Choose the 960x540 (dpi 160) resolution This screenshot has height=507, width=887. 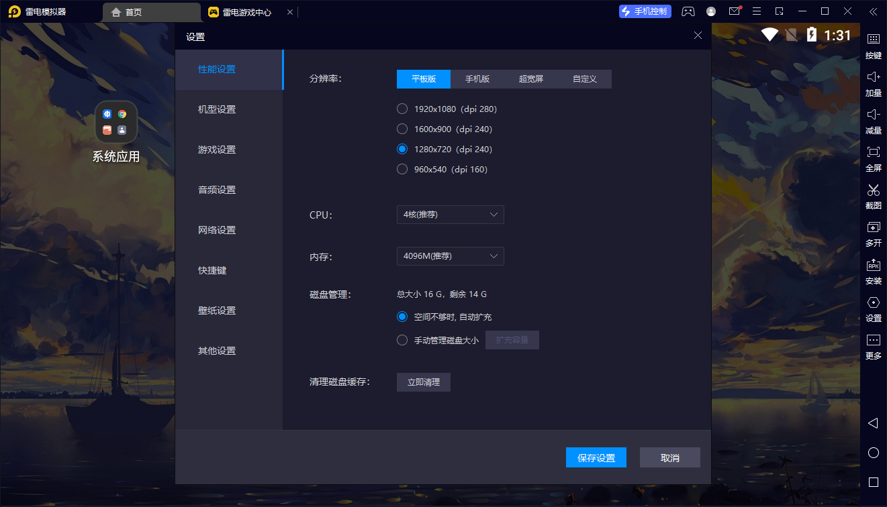[x=402, y=169]
